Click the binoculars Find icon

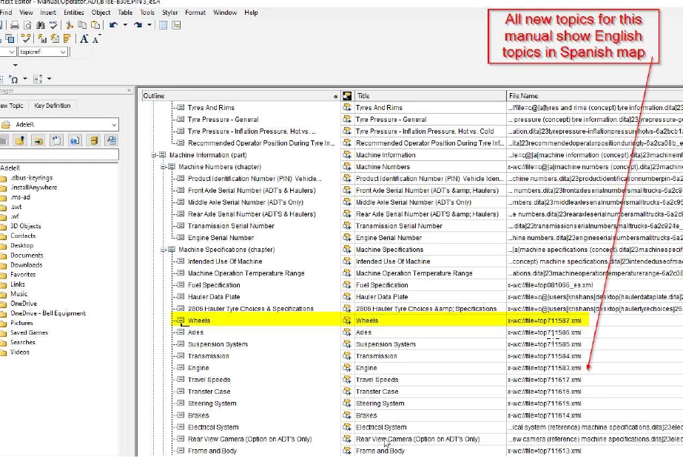click(x=40, y=25)
